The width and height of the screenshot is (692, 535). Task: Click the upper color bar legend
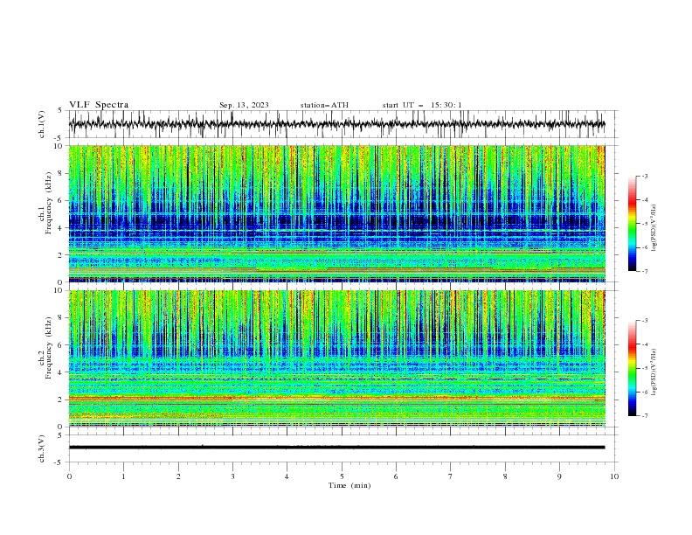coord(632,224)
